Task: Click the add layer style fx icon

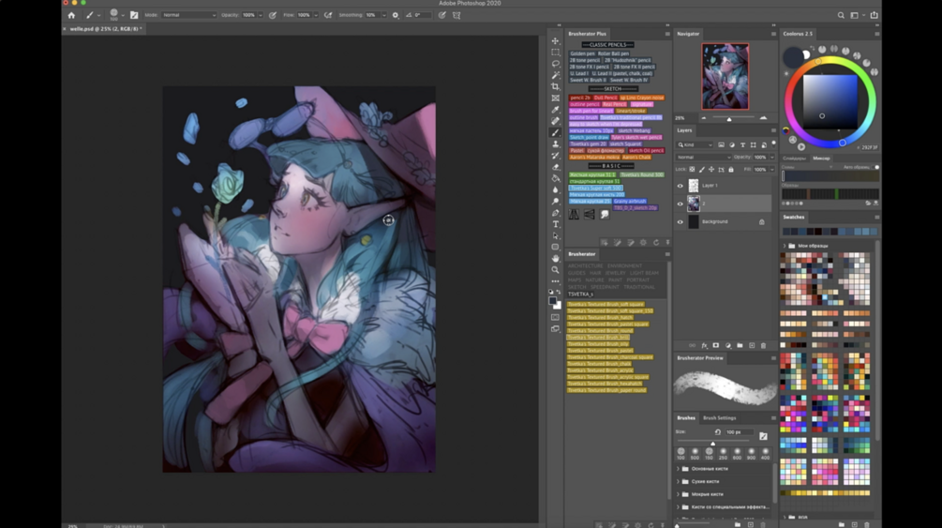Action: pos(704,346)
